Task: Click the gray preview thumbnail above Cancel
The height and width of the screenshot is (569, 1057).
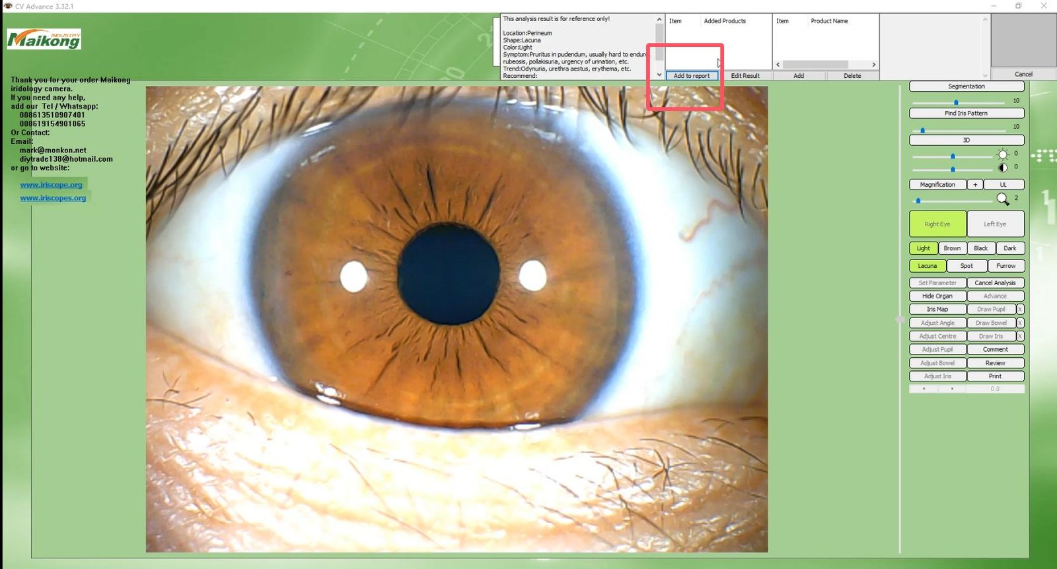Action: (1023, 40)
